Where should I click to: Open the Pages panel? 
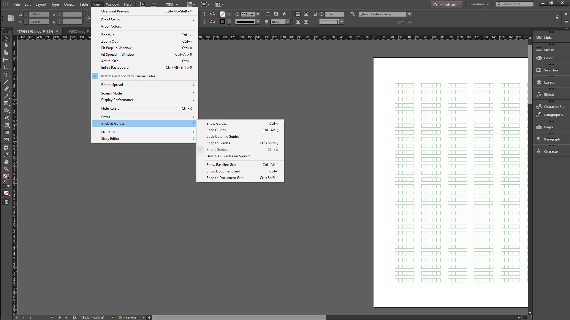(548, 127)
